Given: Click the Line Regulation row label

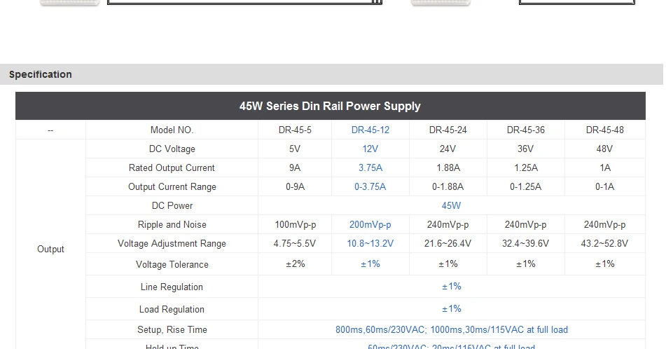Looking at the screenshot, I should (172, 287).
